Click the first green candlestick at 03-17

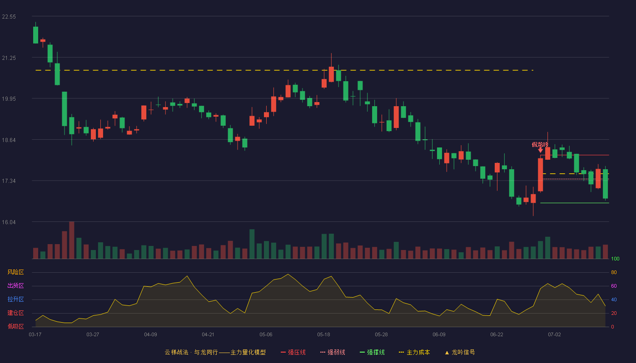coord(35,35)
